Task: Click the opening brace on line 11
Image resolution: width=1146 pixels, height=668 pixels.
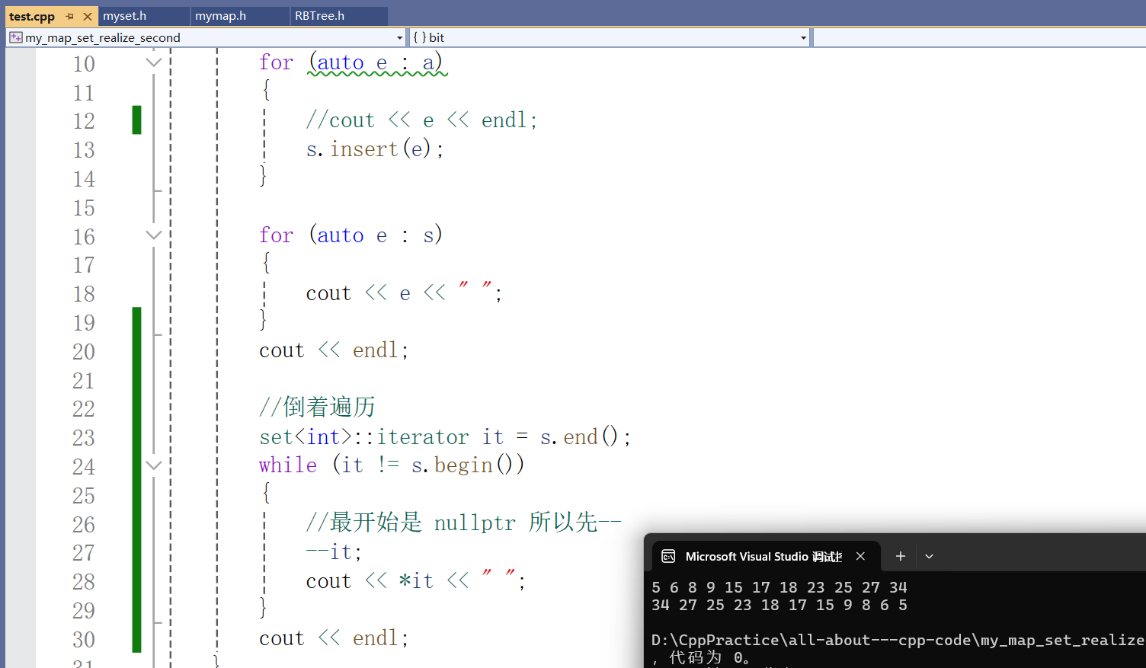Action: (x=265, y=91)
